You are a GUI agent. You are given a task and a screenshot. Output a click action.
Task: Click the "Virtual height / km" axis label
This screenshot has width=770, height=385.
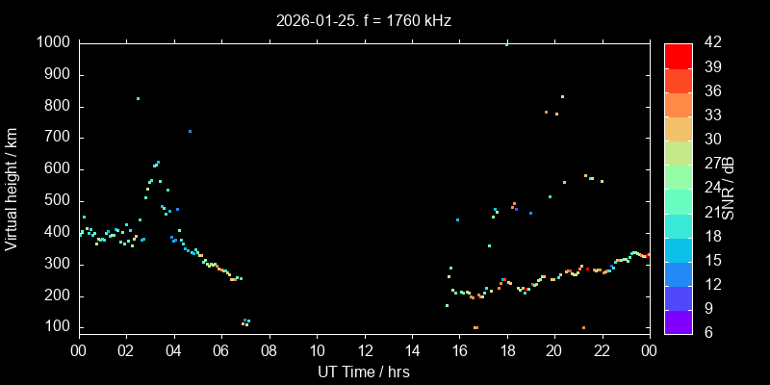(x=12, y=188)
